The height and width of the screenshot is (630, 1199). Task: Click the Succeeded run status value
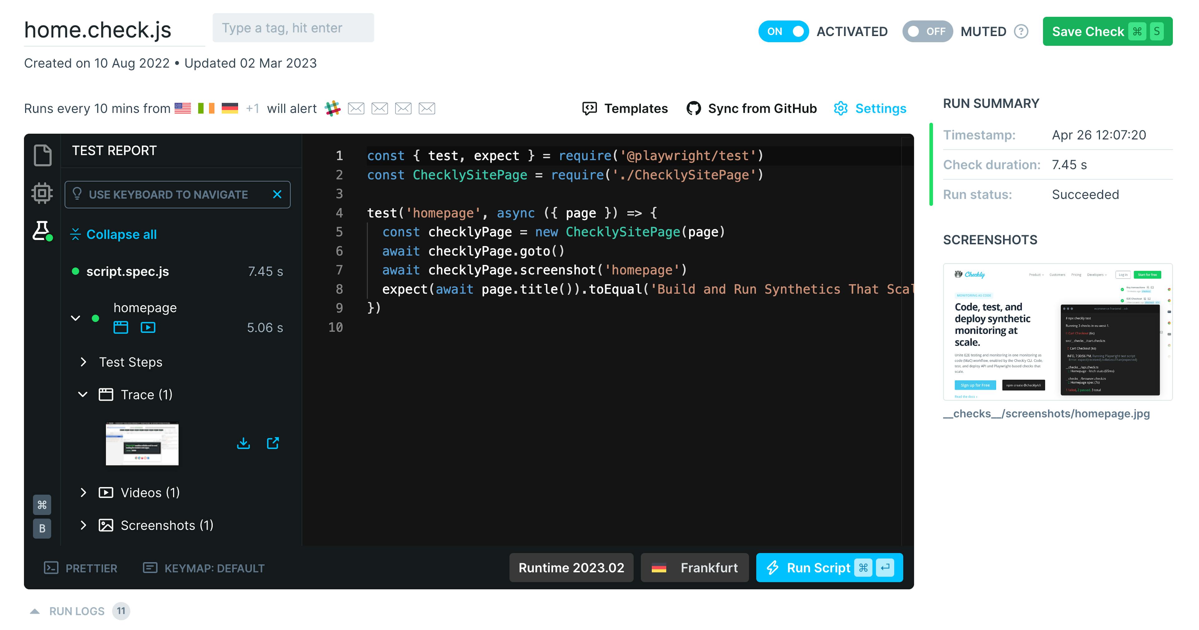[1085, 194]
